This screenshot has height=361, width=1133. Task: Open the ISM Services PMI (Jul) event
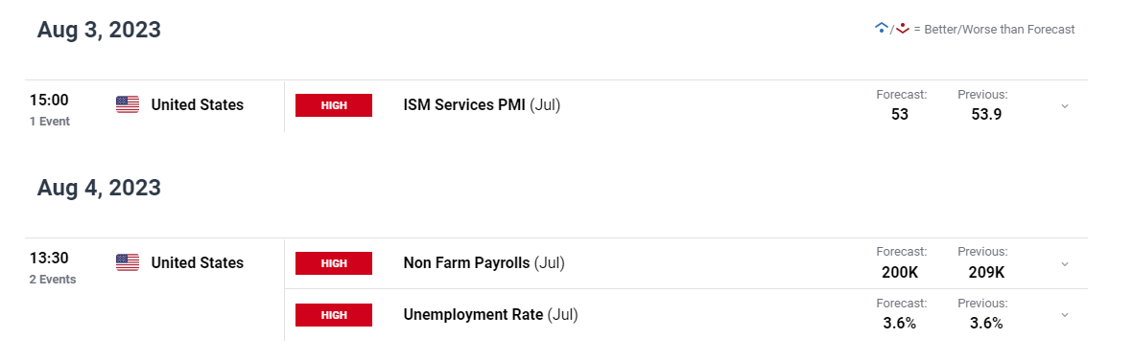point(482,105)
